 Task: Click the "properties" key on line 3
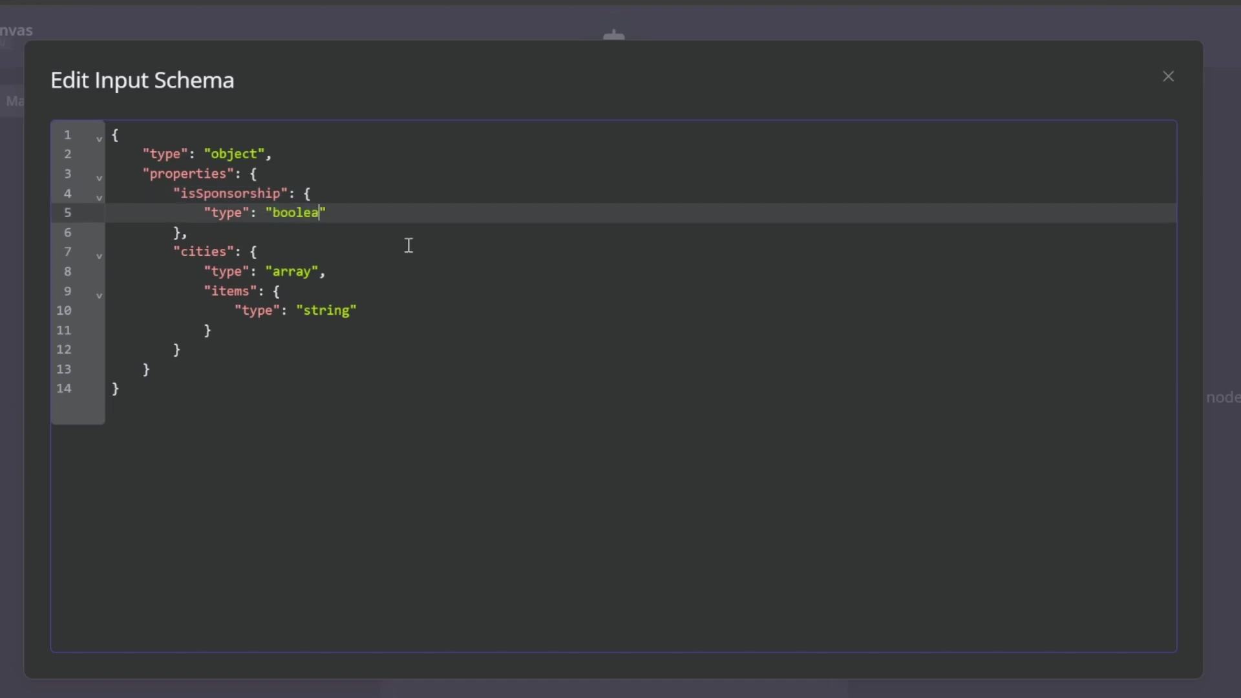pos(187,173)
